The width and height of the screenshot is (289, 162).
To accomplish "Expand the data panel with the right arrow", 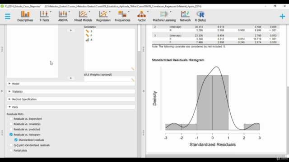I will [2, 91].
